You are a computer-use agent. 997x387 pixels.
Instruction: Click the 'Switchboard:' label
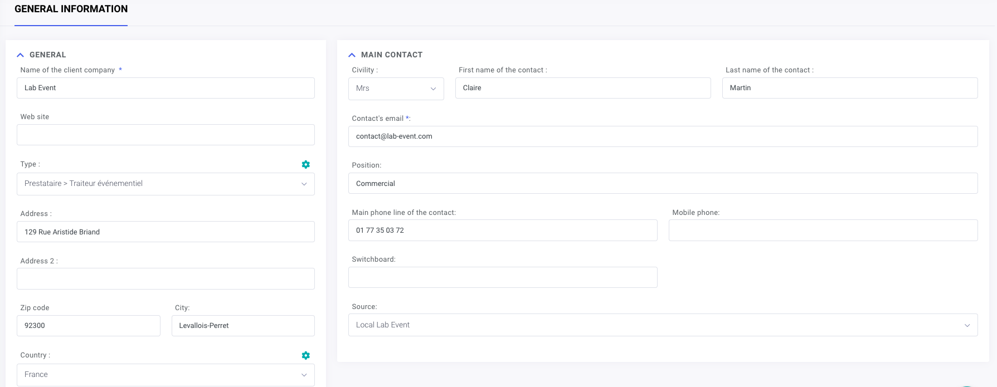tap(374, 259)
